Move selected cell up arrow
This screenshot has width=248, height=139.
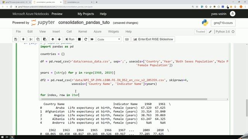[53, 39]
